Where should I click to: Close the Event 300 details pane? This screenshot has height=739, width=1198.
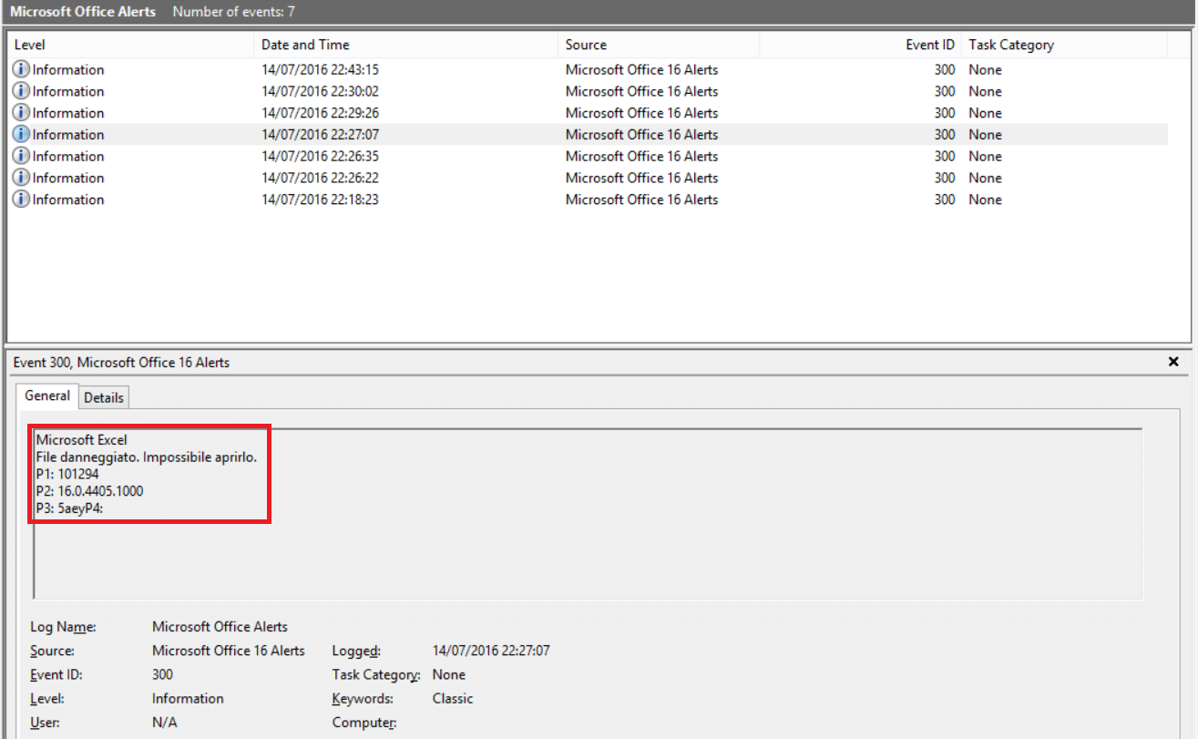1173,362
